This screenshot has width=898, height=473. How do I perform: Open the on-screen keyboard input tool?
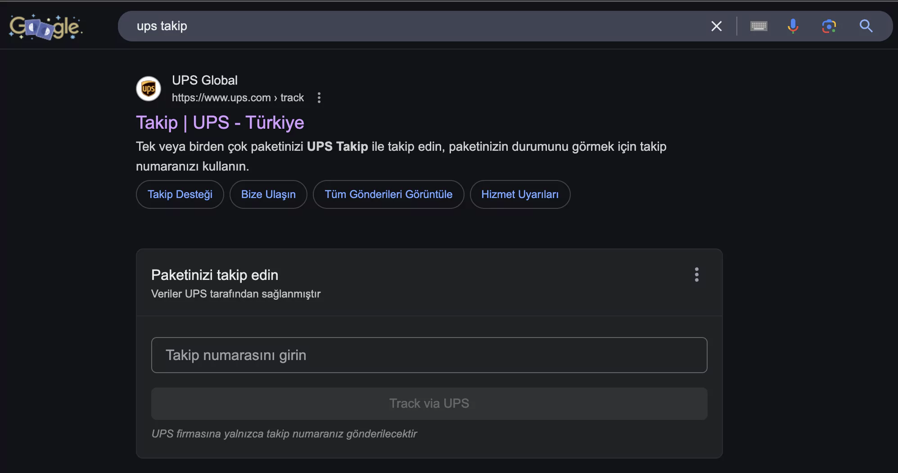[759, 26]
